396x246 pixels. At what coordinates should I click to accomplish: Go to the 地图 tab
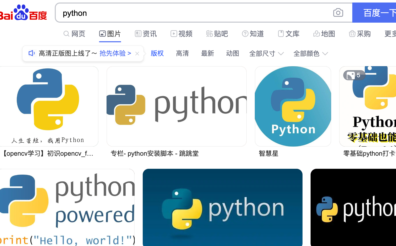click(x=324, y=34)
